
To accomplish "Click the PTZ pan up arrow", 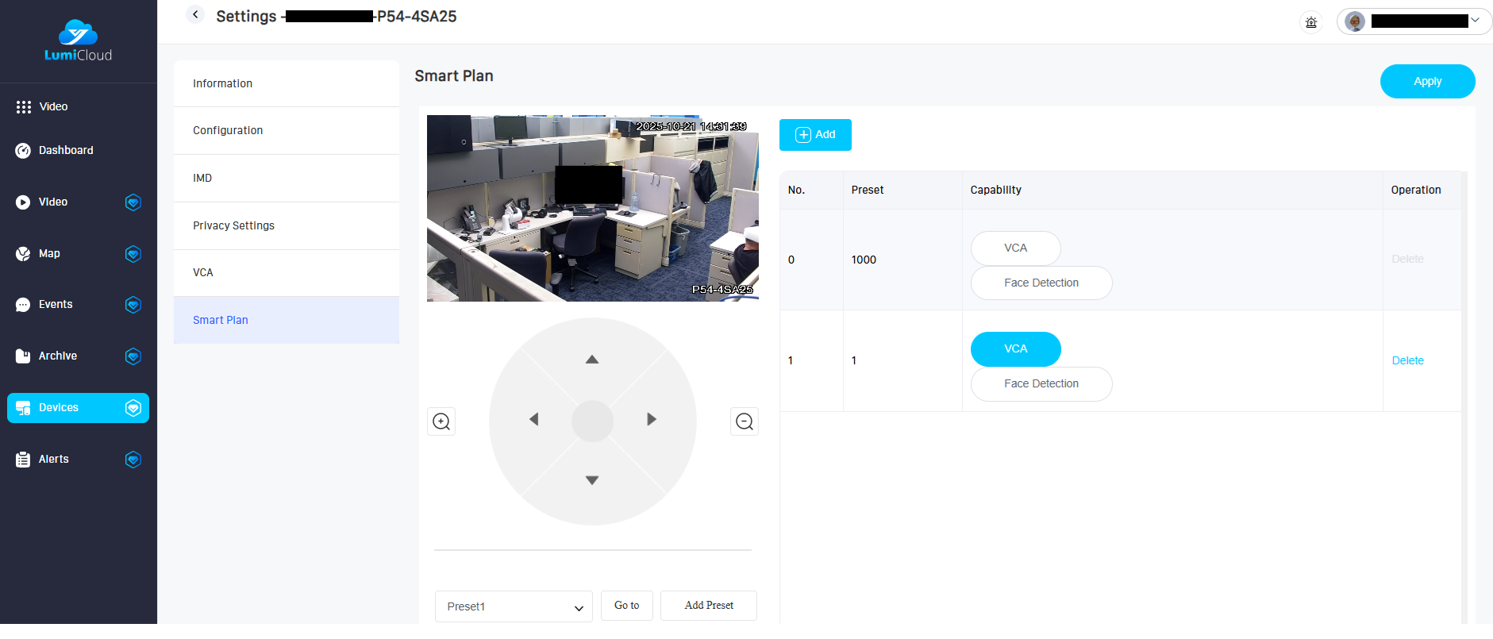I will click(x=591, y=360).
